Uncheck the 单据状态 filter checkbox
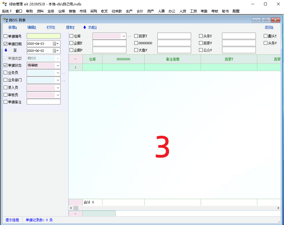The height and width of the screenshot is (225, 284). coord(6,65)
